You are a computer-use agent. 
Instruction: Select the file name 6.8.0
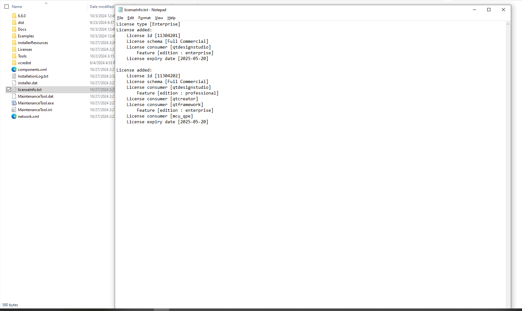point(22,16)
